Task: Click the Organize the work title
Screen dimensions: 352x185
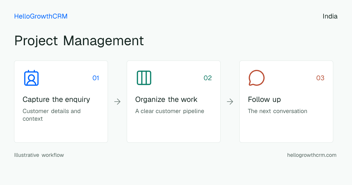Action: 166,100
